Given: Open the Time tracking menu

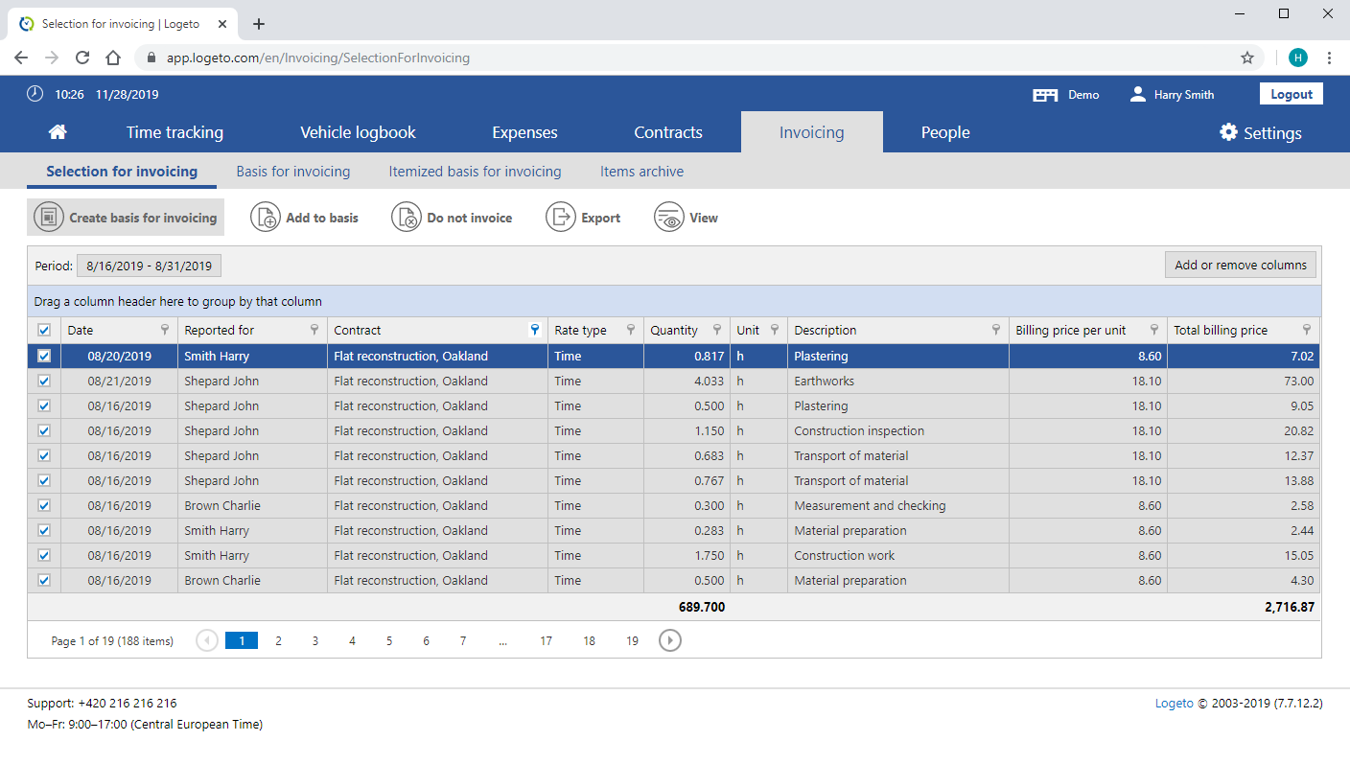Looking at the screenshot, I should 175,132.
